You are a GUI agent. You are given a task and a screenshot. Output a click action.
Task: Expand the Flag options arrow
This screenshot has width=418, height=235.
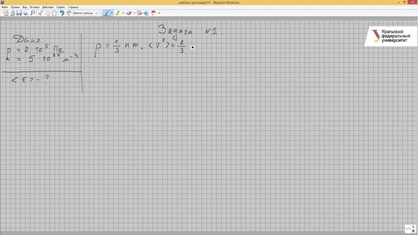click(x=159, y=13)
